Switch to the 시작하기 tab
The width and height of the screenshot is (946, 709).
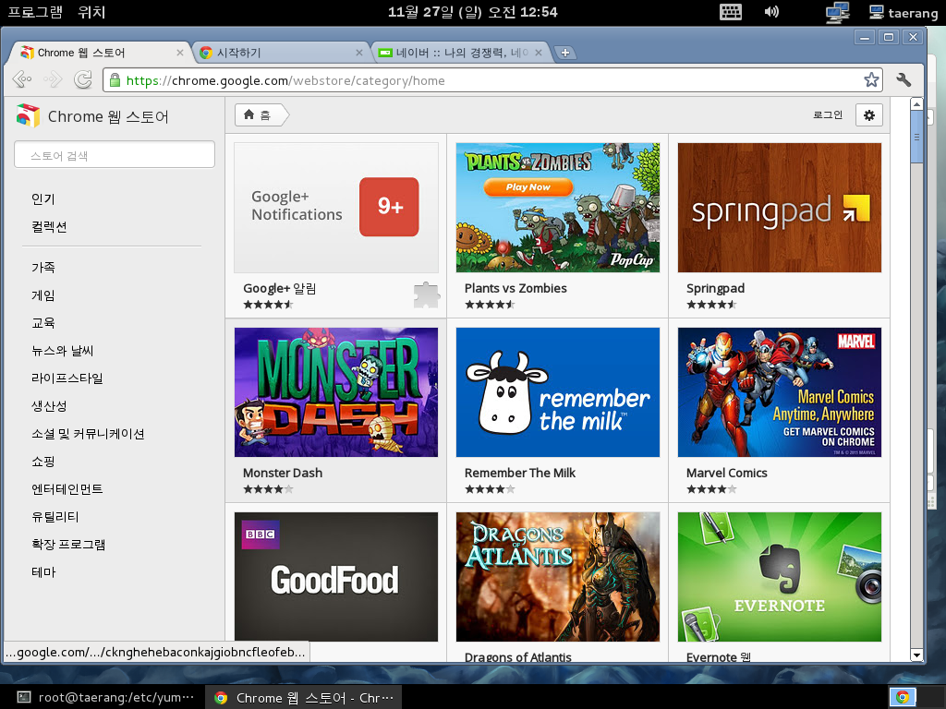279,53
